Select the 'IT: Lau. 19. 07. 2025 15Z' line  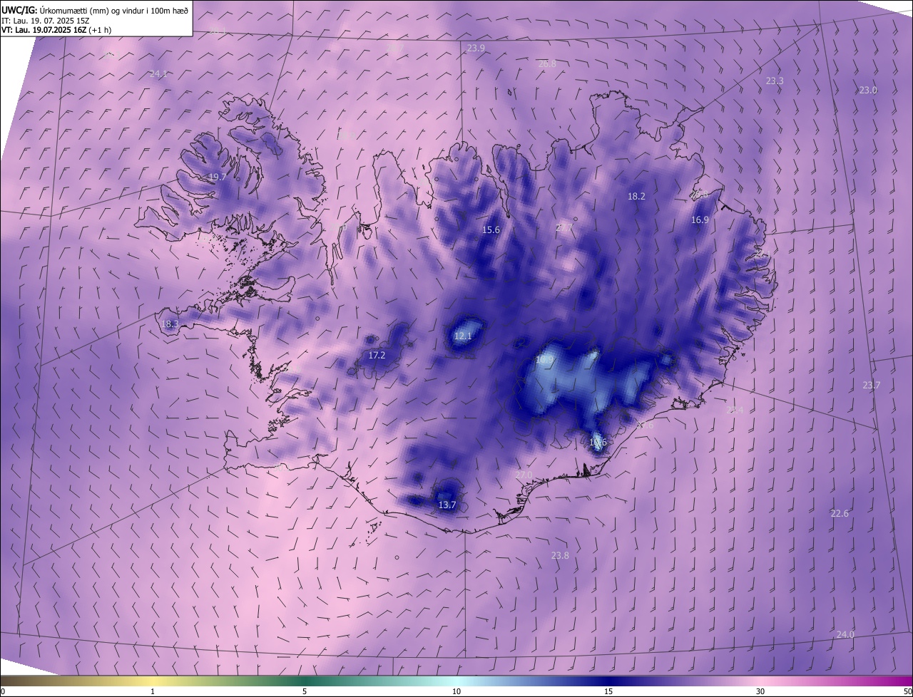[45, 21]
